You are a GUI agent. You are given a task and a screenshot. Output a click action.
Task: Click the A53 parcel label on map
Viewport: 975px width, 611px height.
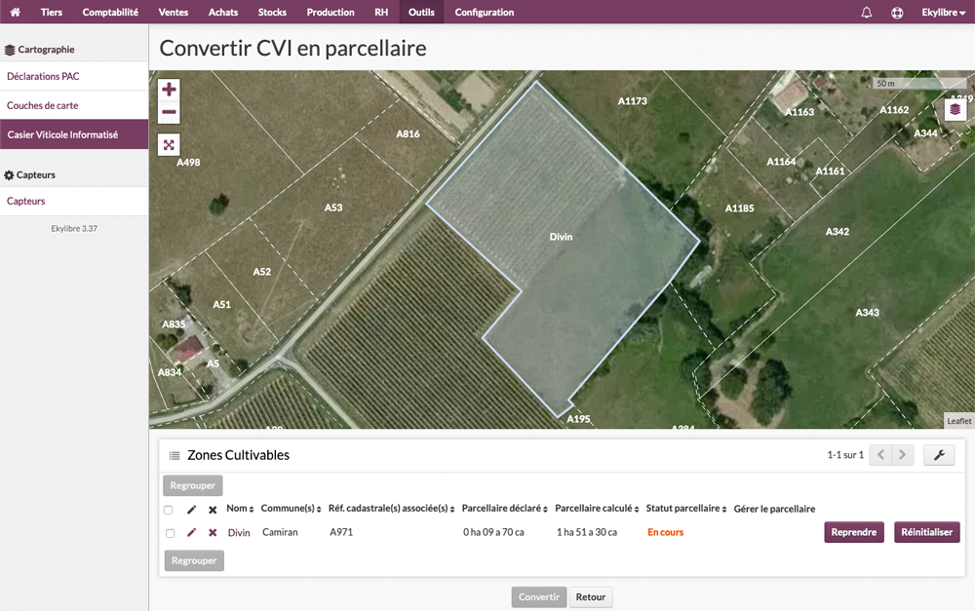pos(333,208)
